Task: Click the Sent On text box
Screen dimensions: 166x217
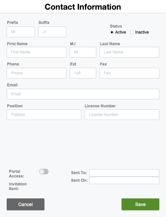Action: (124, 180)
